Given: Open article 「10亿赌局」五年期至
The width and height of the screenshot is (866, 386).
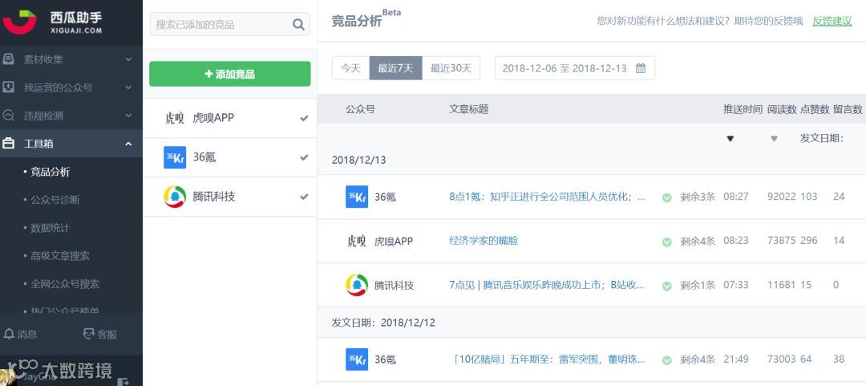Looking at the screenshot, I should click(548, 360).
